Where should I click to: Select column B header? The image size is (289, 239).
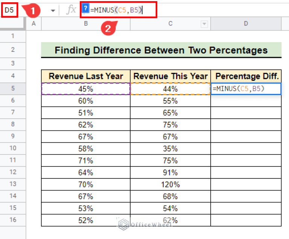click(86, 24)
